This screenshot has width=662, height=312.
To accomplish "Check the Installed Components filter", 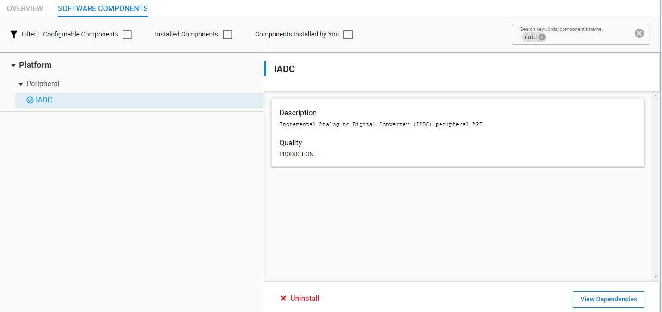I will coord(227,34).
